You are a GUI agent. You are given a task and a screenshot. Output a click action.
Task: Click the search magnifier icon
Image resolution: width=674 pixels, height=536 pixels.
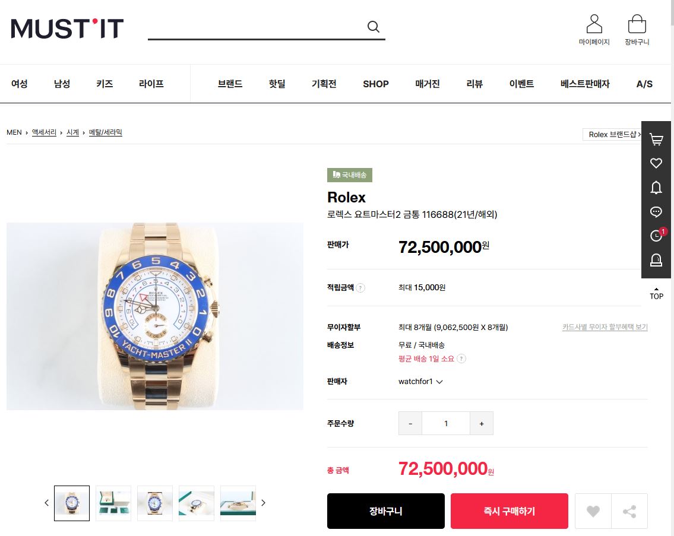pyautogui.click(x=373, y=27)
